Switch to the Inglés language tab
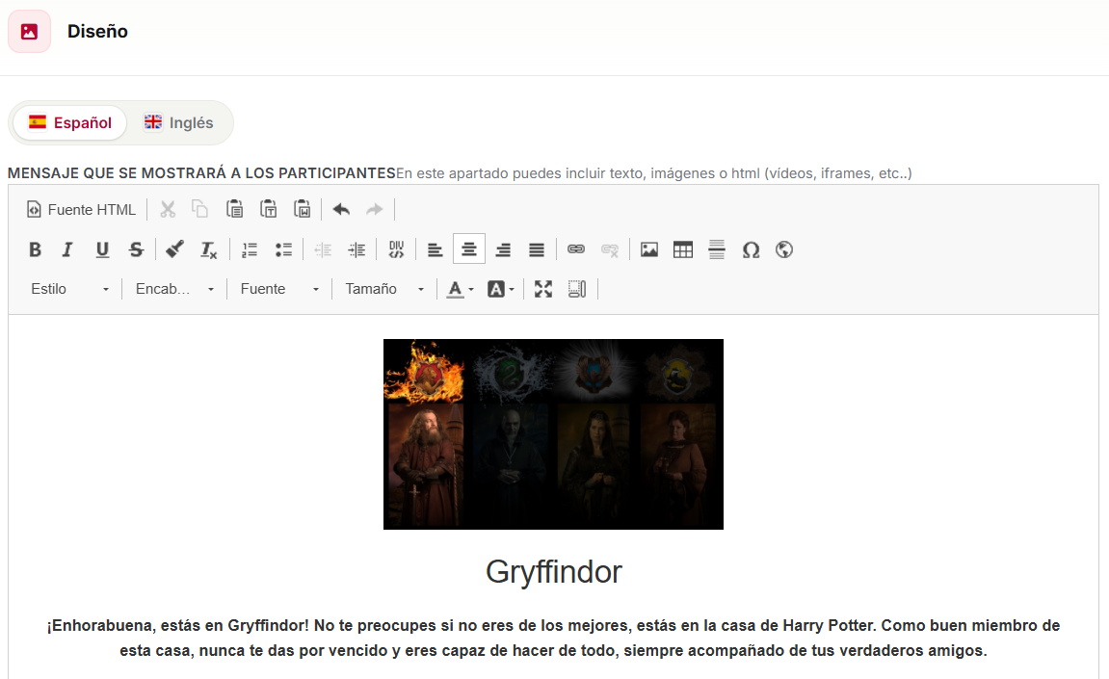 [x=178, y=122]
